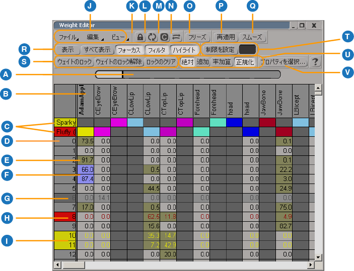Select the 率加算 mode
Screen dimensions: 354x271
222,62
